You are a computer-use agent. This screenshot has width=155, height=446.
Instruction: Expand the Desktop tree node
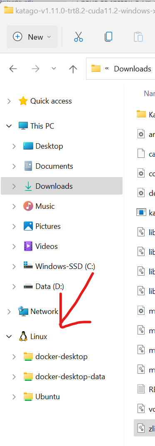(14, 146)
